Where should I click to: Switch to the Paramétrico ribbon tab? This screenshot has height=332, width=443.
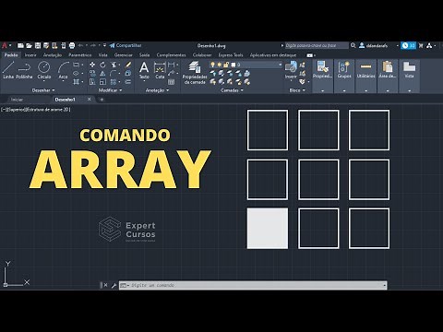point(80,55)
